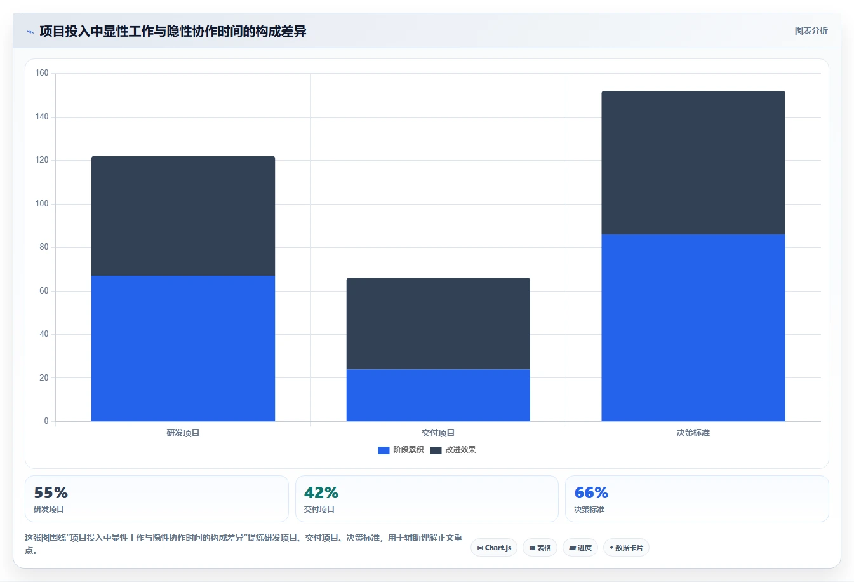Select the Chart.js tag
This screenshot has width=854, height=582.
(x=494, y=548)
